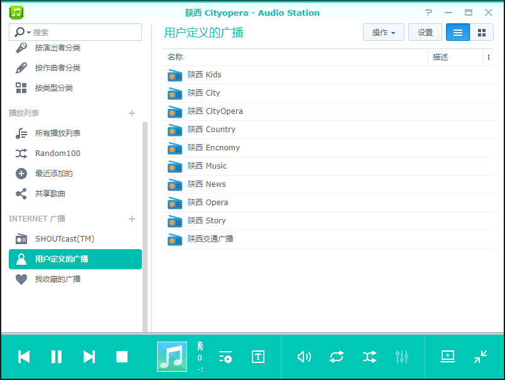Screen dimensions: 505x380
Task: Stop playback with the stop button
Action: coord(122,357)
